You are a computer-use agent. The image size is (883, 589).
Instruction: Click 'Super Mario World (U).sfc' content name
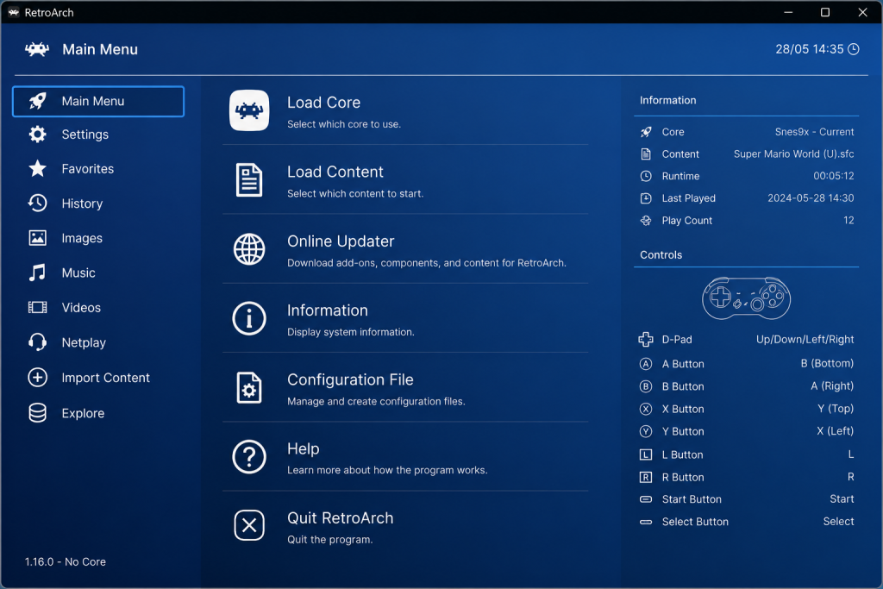click(793, 154)
